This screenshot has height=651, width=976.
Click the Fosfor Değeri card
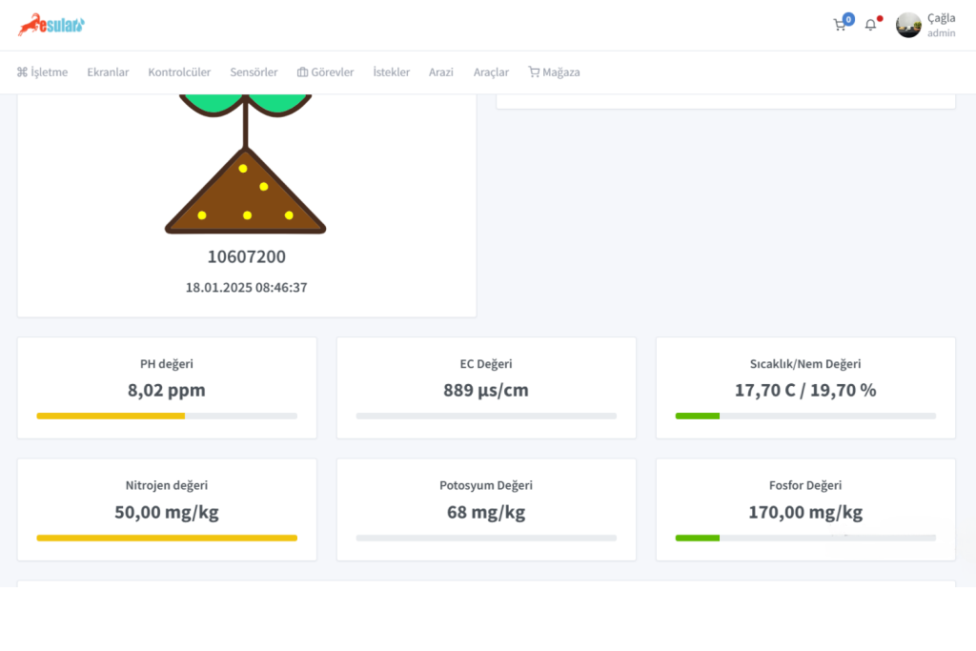pos(805,509)
